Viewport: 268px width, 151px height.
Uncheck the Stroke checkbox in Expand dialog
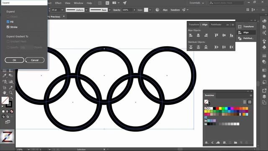(8, 27)
